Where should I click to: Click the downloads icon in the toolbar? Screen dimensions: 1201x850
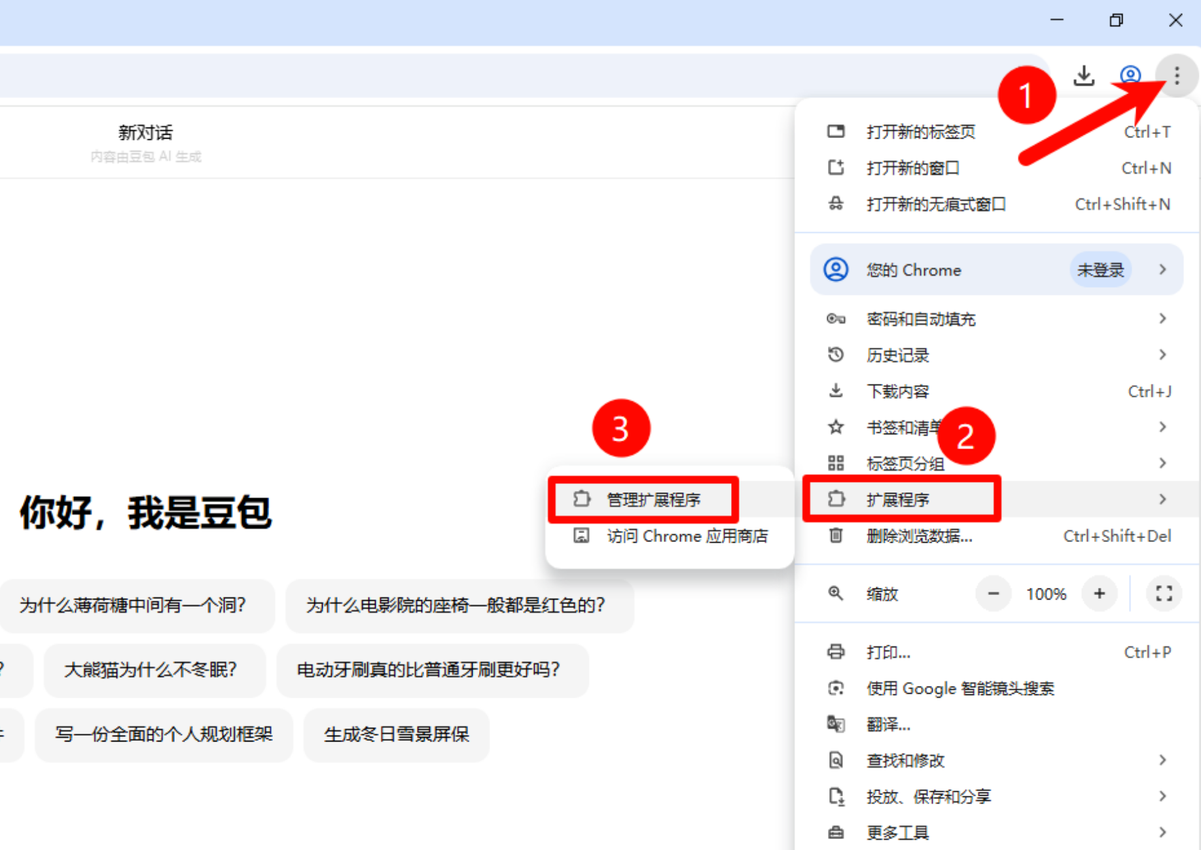[x=1084, y=75]
